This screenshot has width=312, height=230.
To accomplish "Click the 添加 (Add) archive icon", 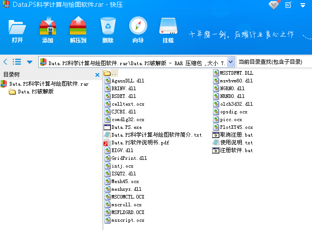I will point(48,30).
